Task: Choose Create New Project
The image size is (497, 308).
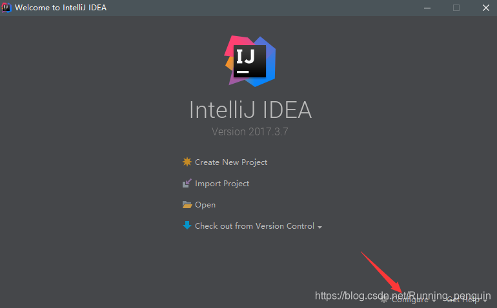Action: point(231,162)
